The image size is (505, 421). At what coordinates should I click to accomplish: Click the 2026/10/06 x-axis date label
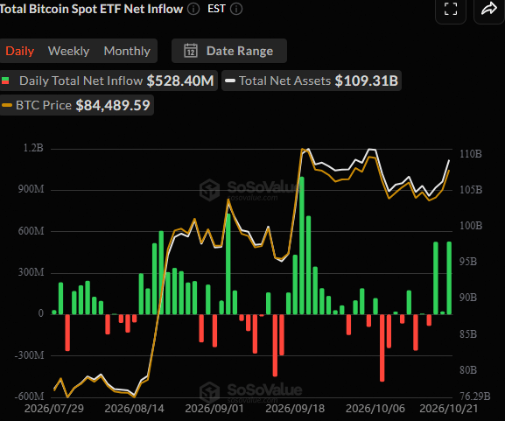tap(375, 409)
